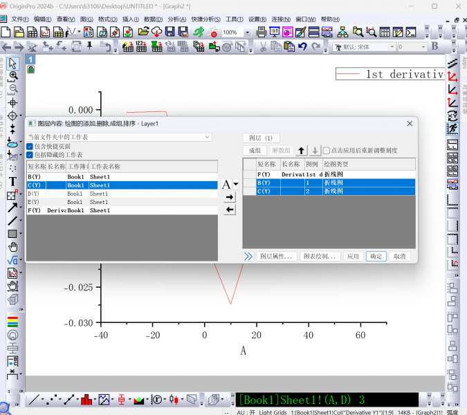Click the 确定 button

coord(376,257)
